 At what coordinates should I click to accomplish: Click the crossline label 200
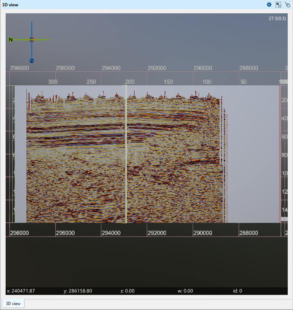pos(129,82)
